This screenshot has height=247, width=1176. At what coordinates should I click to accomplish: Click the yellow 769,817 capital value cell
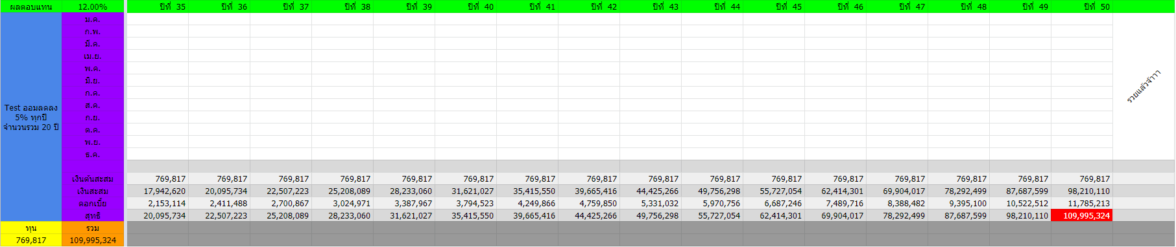pos(31,241)
